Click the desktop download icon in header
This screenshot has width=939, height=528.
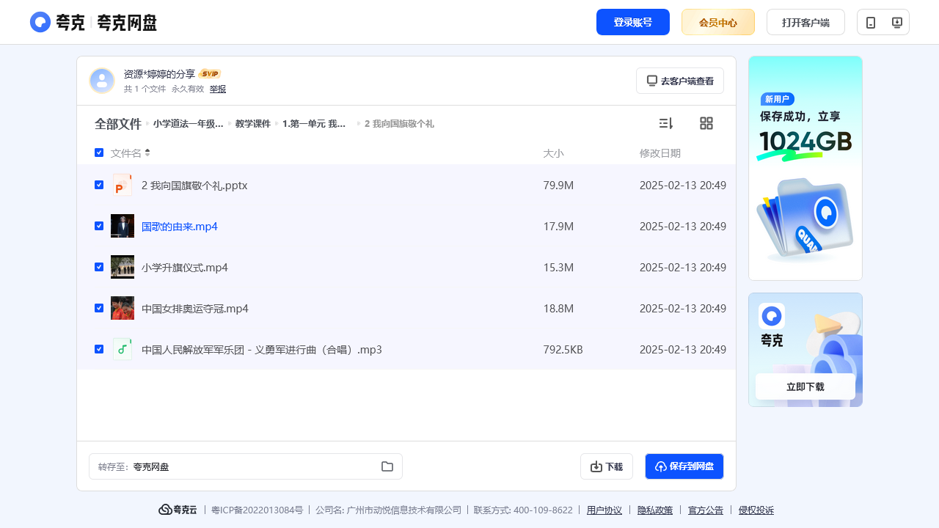[x=896, y=23]
